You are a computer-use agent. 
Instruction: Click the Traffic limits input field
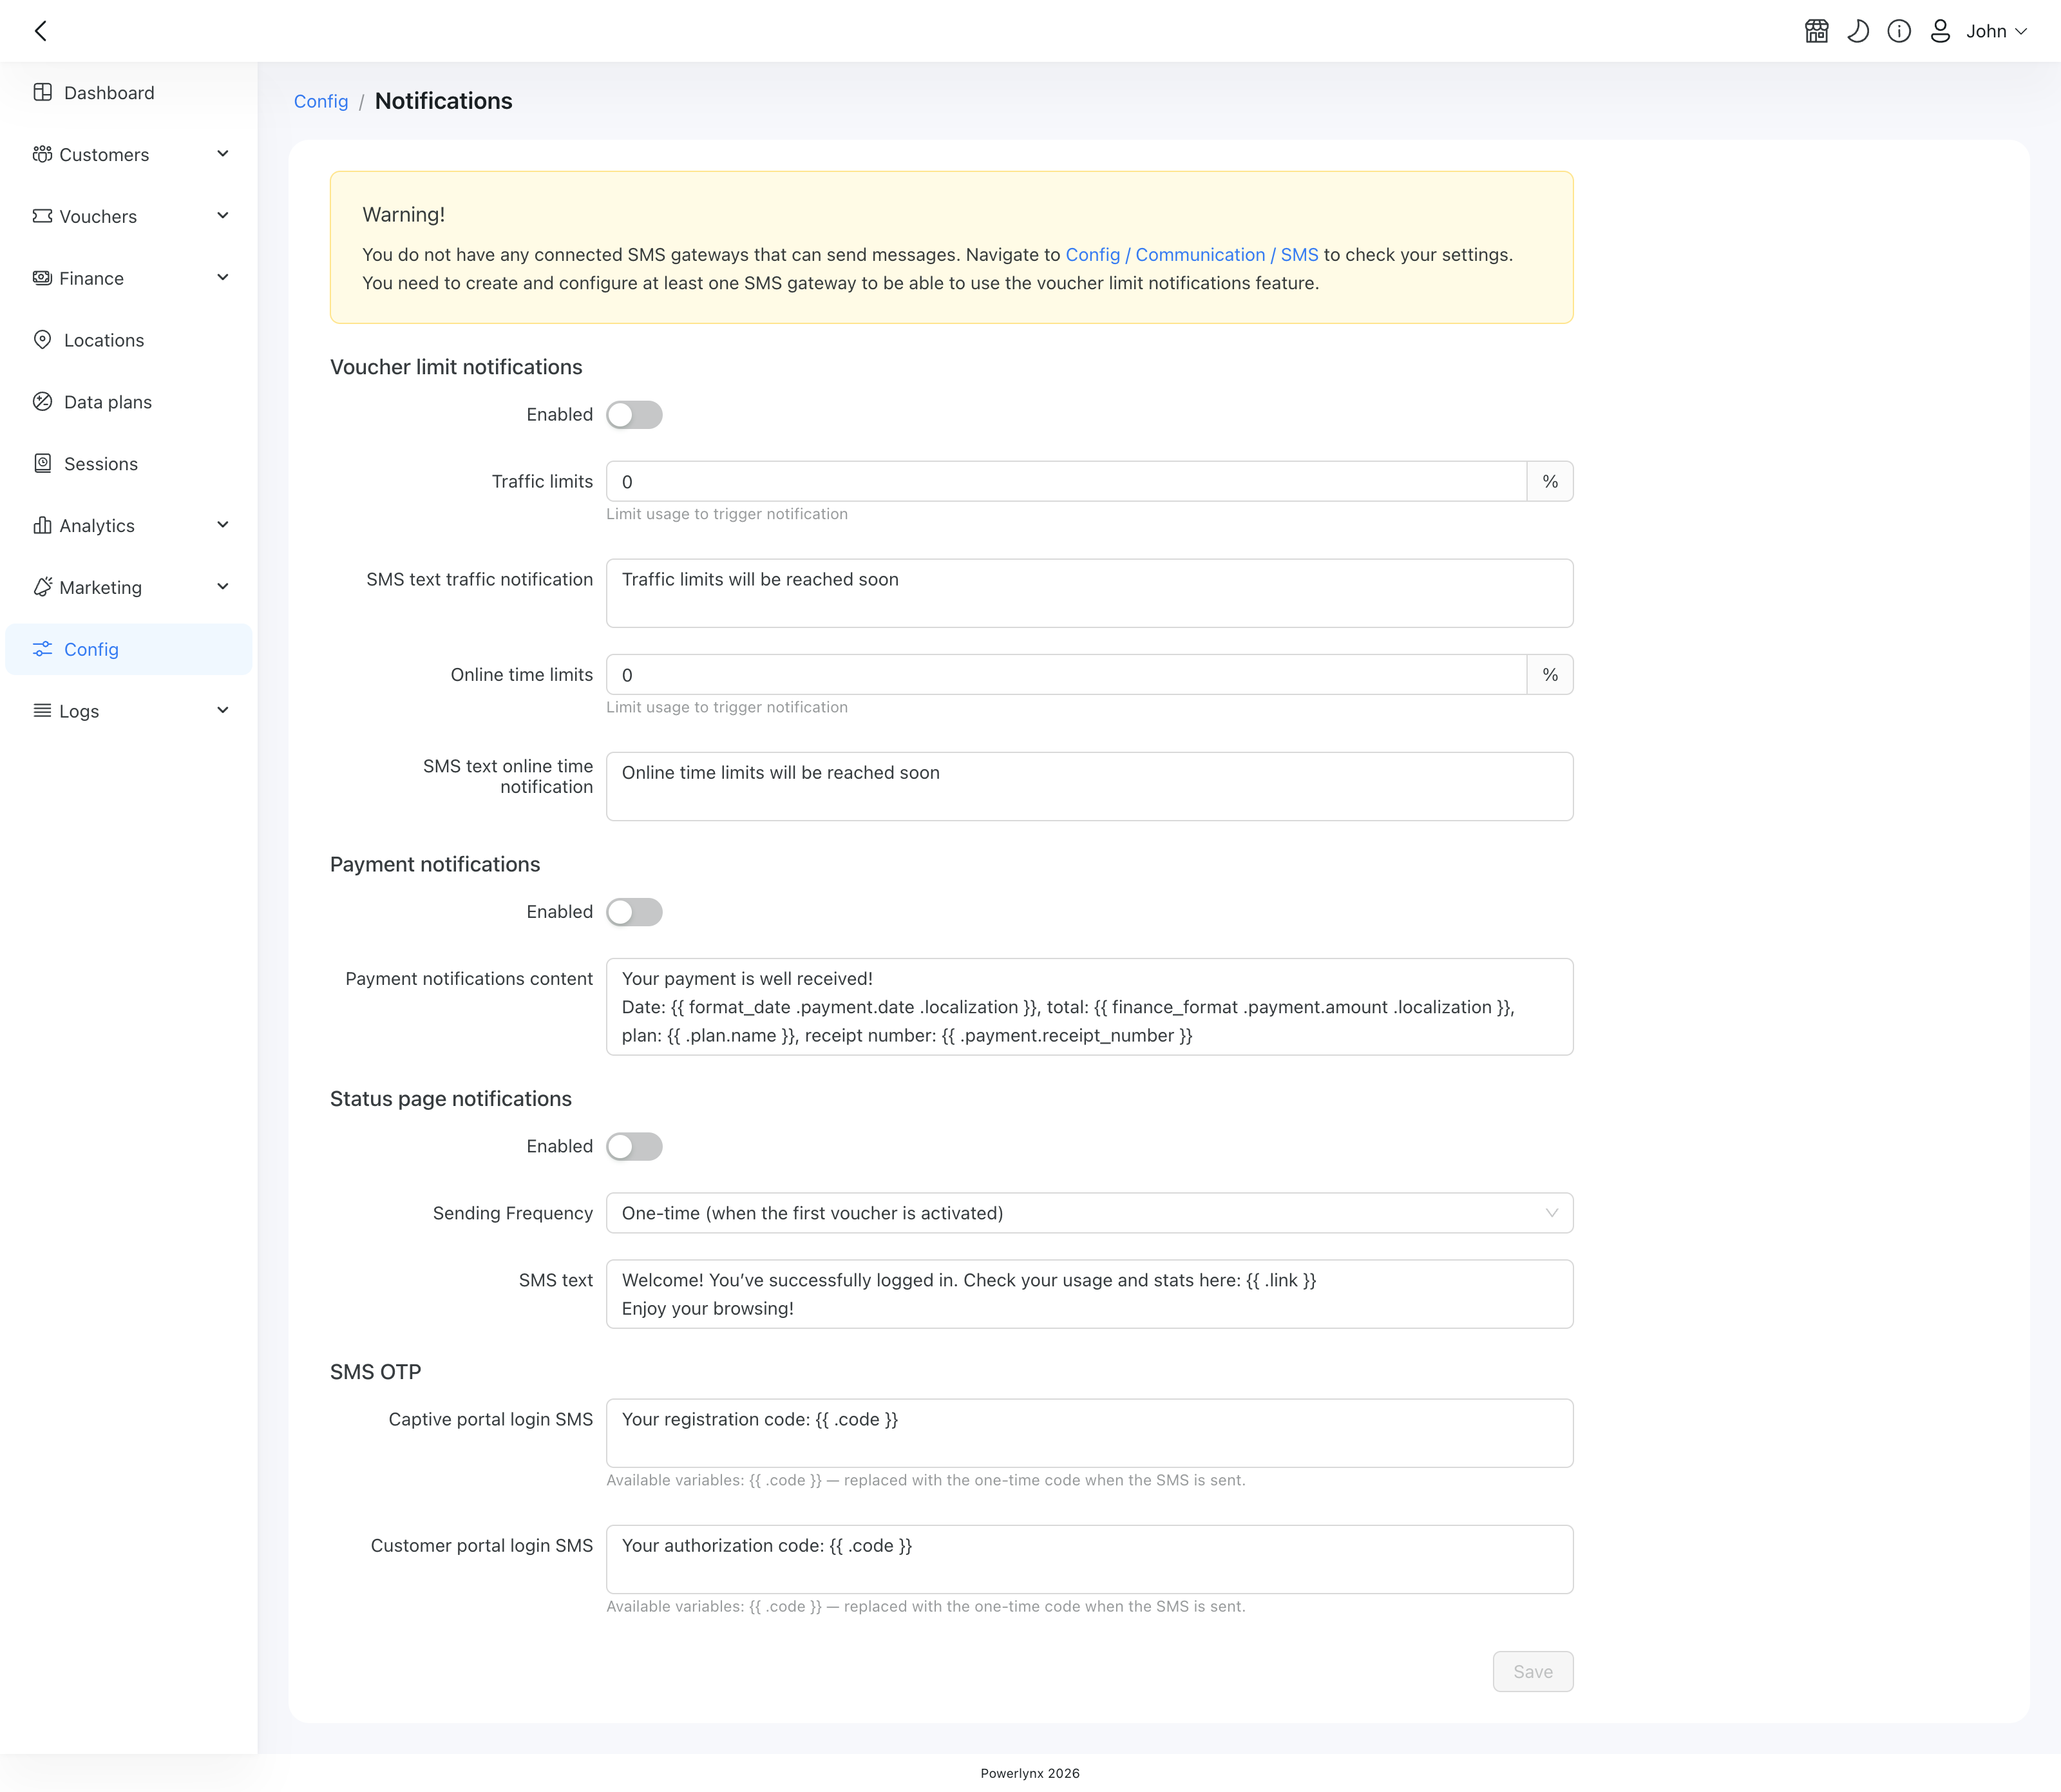pyautogui.click(x=1066, y=481)
